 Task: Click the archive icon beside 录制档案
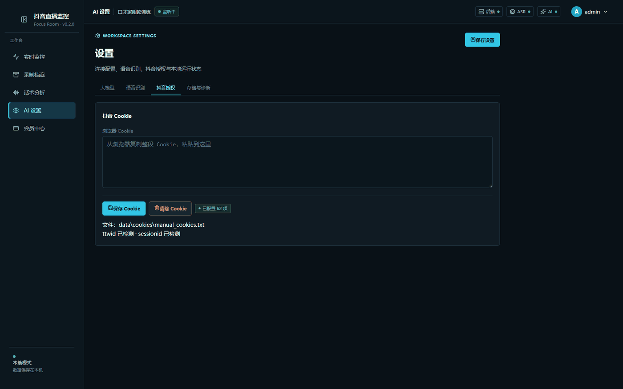[x=16, y=75]
